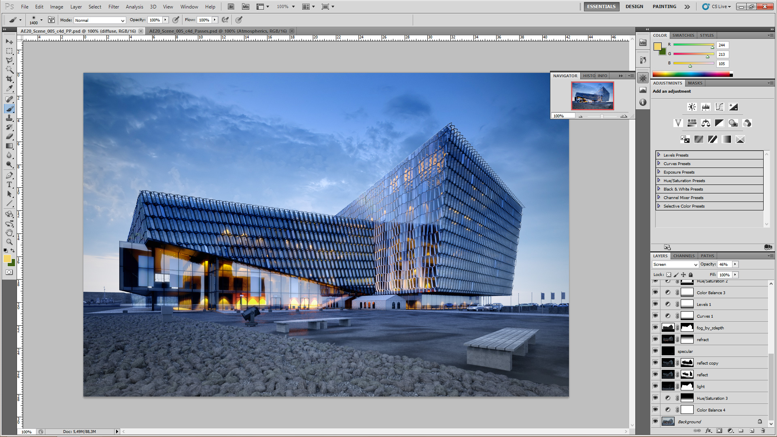Select the Eyedropper tool
The width and height of the screenshot is (777, 437).
pyautogui.click(x=9, y=89)
